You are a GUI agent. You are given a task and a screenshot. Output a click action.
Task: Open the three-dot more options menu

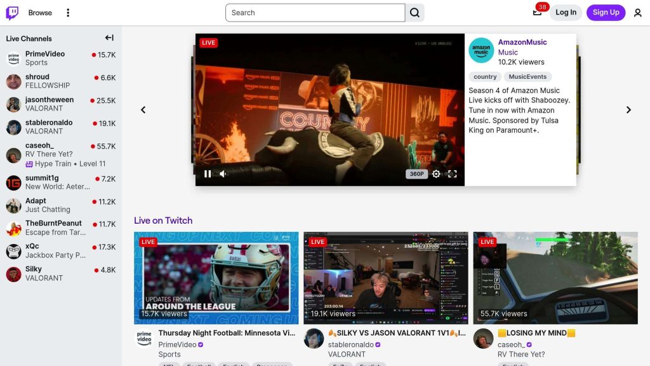coord(67,12)
